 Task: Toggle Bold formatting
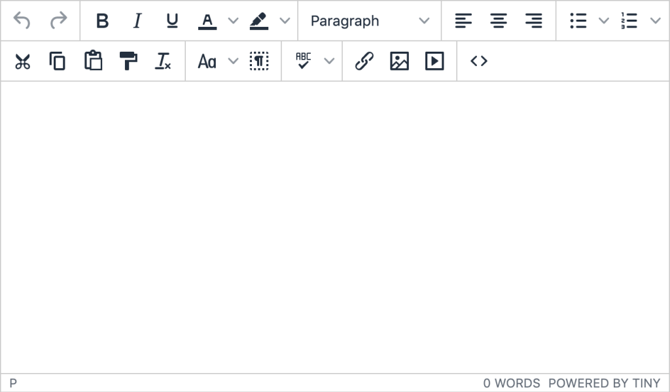[102, 21]
